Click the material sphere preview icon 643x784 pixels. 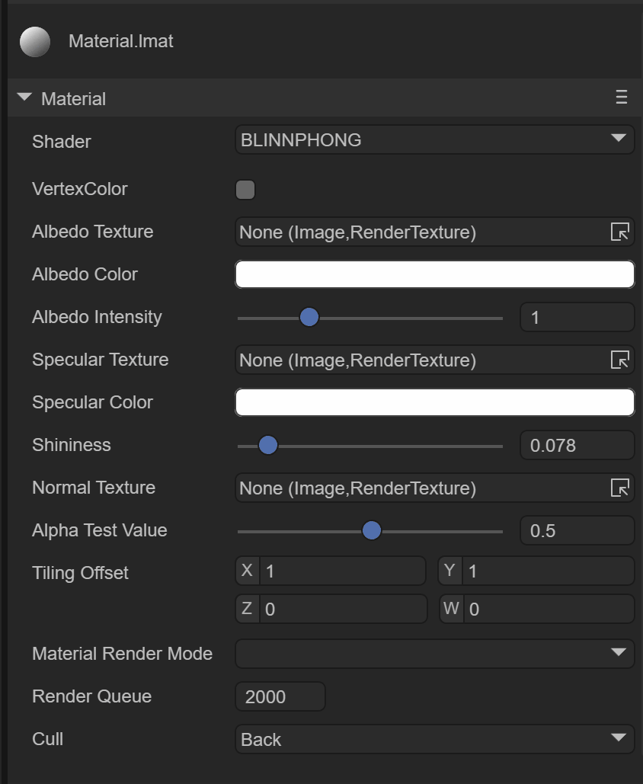[x=35, y=41]
